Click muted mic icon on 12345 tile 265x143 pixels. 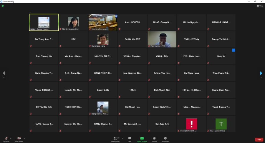click(x=120, y=97)
